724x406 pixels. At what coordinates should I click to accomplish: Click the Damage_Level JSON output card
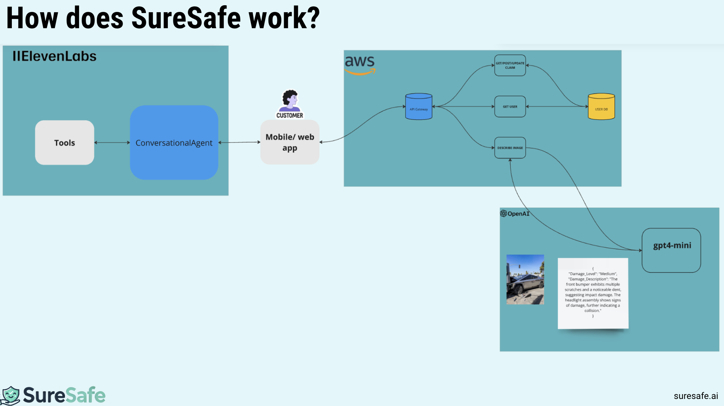coord(593,293)
